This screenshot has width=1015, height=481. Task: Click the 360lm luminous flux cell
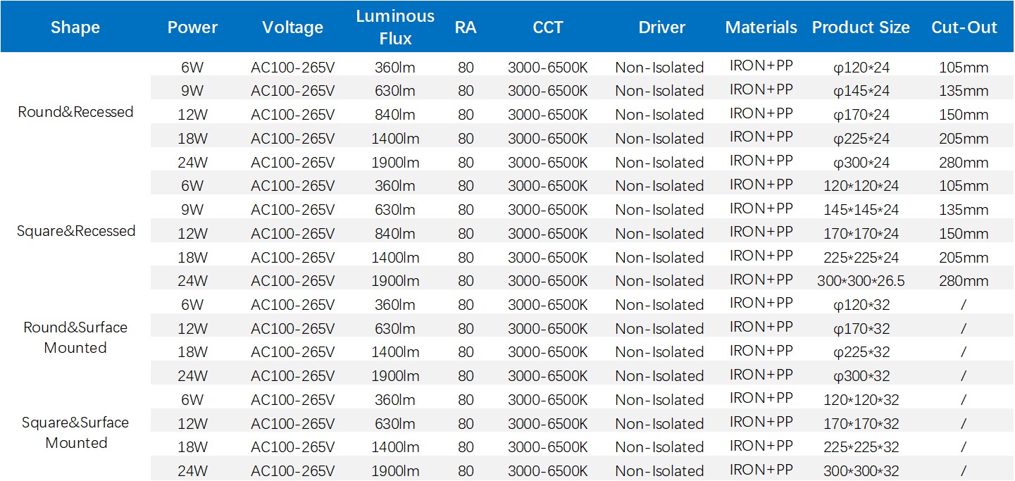(x=394, y=67)
